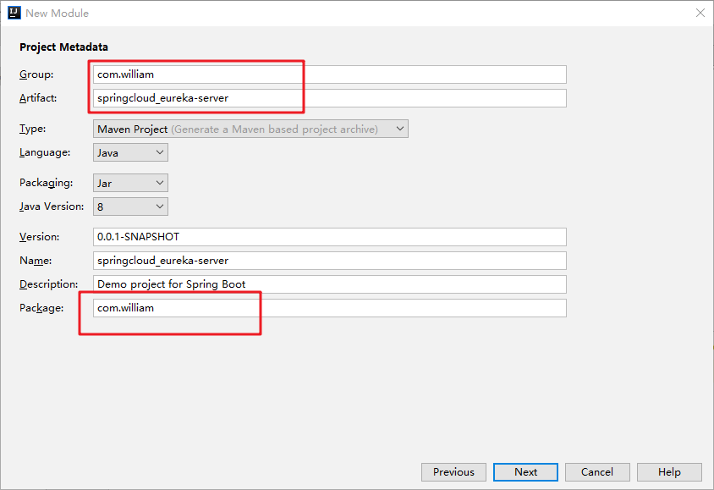Click the Type: label
Screen dimensions: 714x490
(33, 129)
